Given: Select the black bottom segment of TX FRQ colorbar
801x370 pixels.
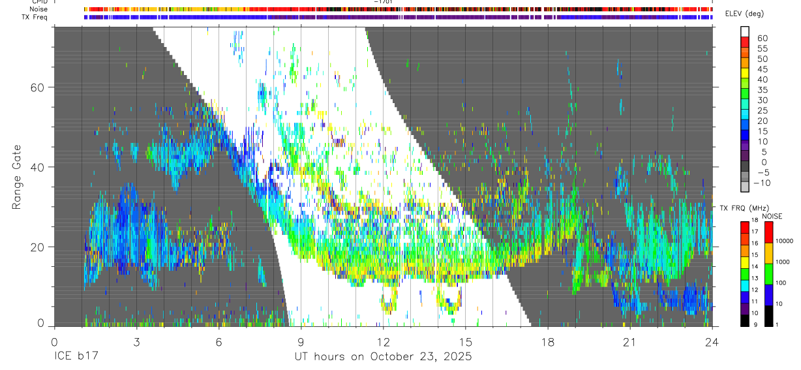Looking at the screenshot, I should pyautogui.click(x=745, y=320).
